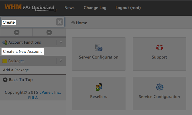Clear the search box with the X button
The image size is (192, 115).
[x=60, y=22]
